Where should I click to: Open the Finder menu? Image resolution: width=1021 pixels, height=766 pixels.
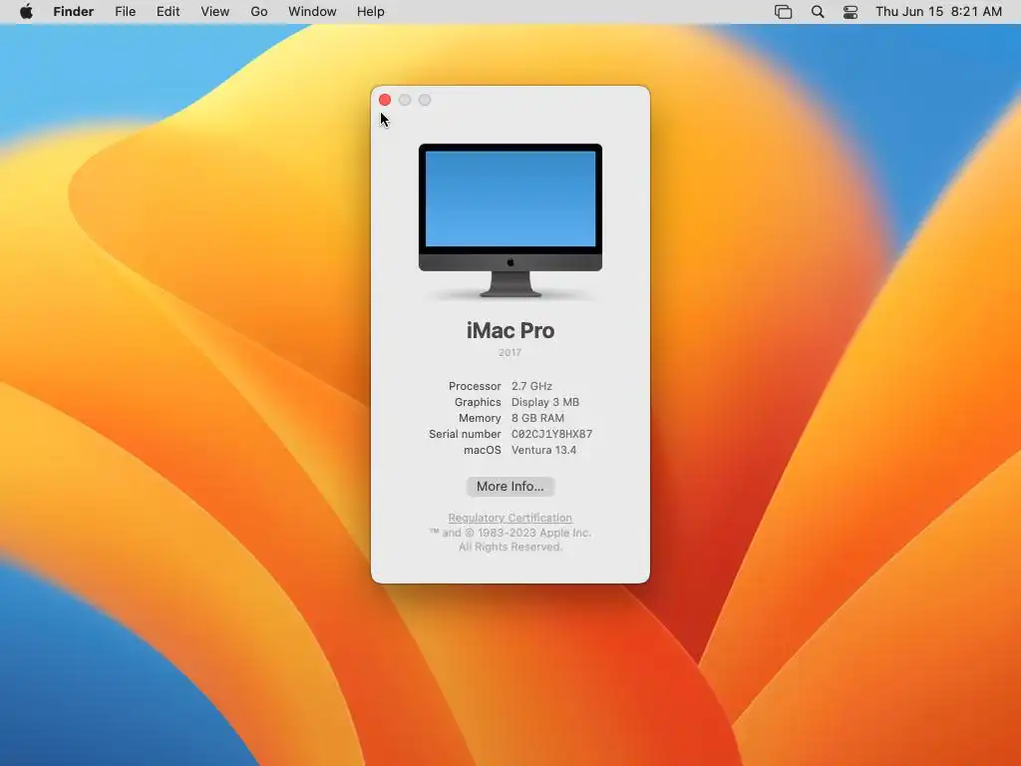pyautogui.click(x=74, y=12)
